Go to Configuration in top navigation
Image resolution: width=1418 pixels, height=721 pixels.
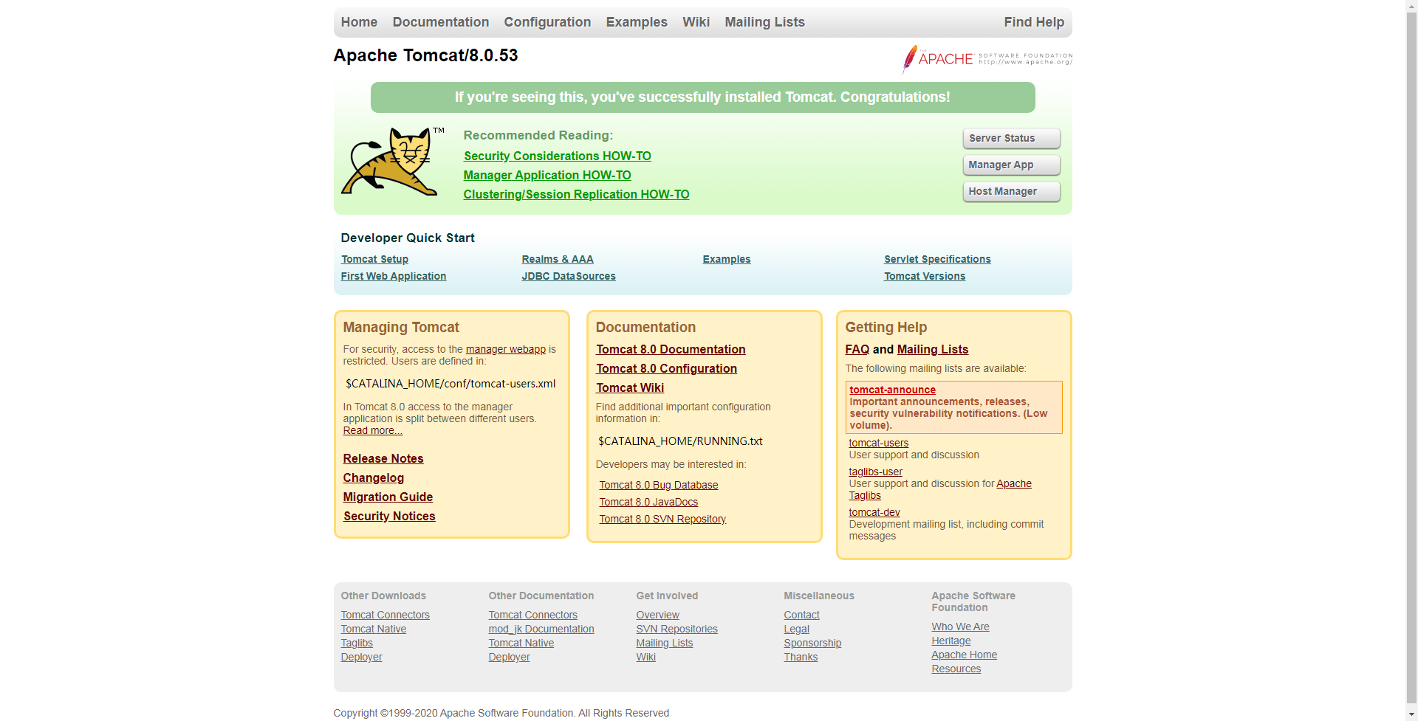(x=547, y=22)
